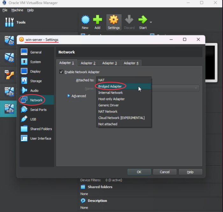Open the Shared Folders settings category
Image resolution: width=223 pixels, height=212 pixels.
tap(41, 129)
